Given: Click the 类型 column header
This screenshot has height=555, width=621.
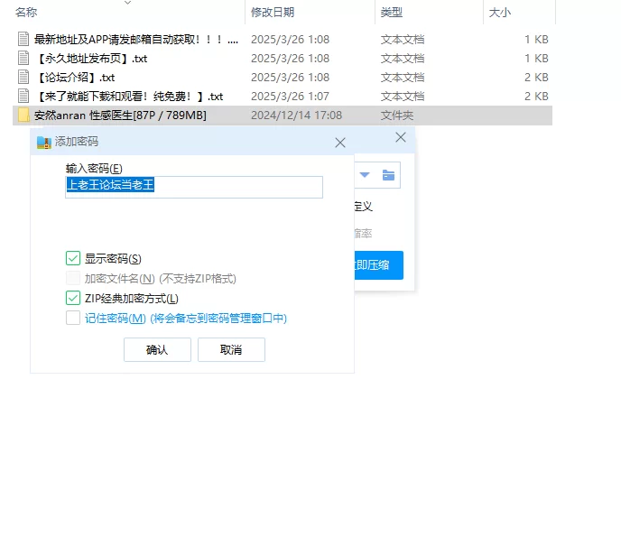Looking at the screenshot, I should coord(392,13).
